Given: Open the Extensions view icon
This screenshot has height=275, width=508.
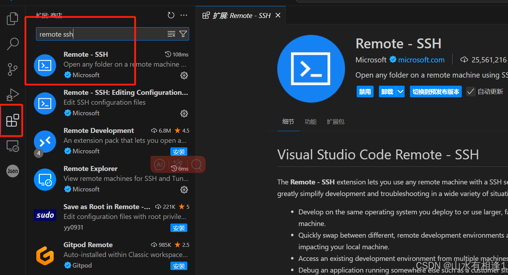Looking at the screenshot, I should click(13, 120).
